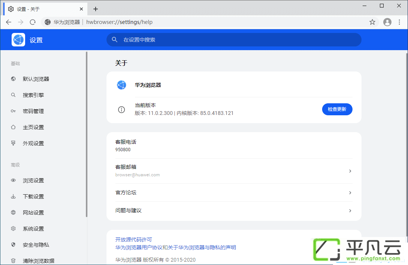Click the browser back arrow

click(9, 22)
